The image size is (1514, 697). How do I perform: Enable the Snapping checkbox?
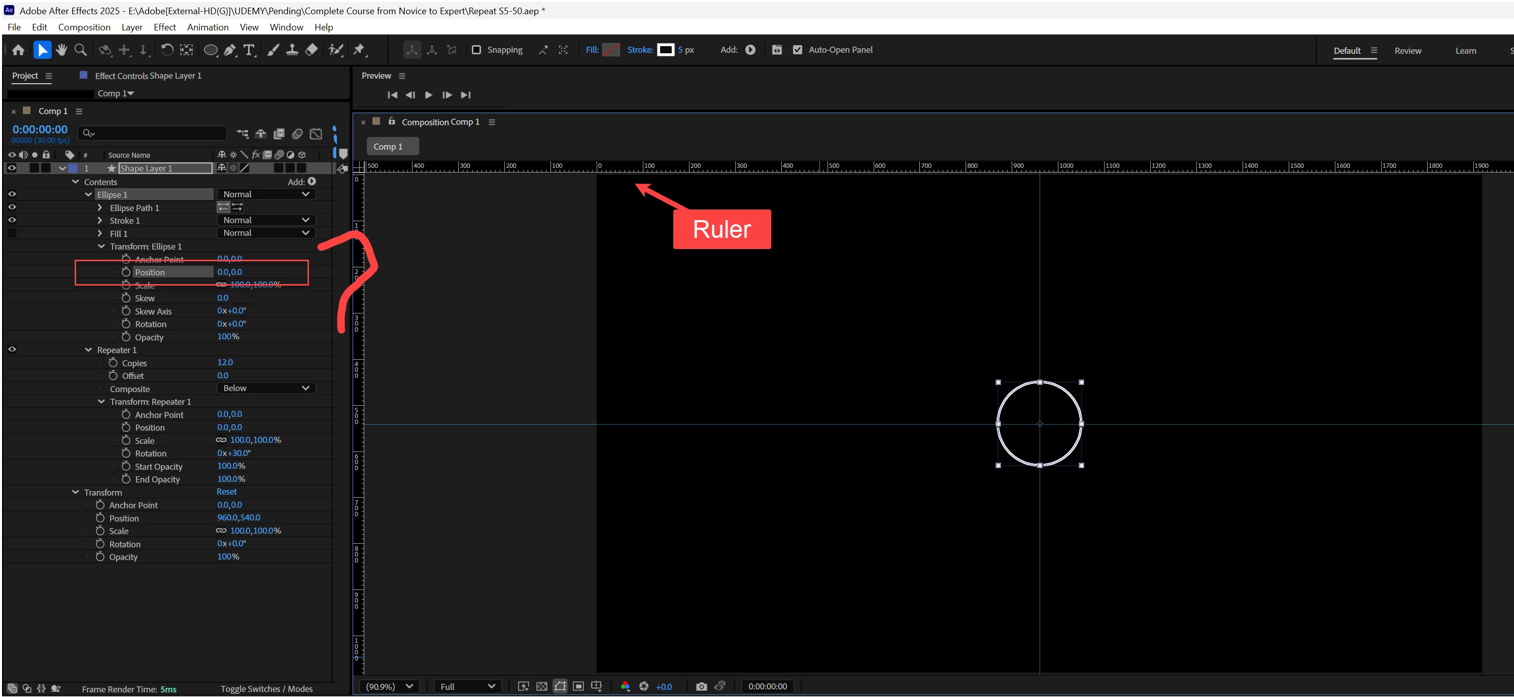point(476,50)
